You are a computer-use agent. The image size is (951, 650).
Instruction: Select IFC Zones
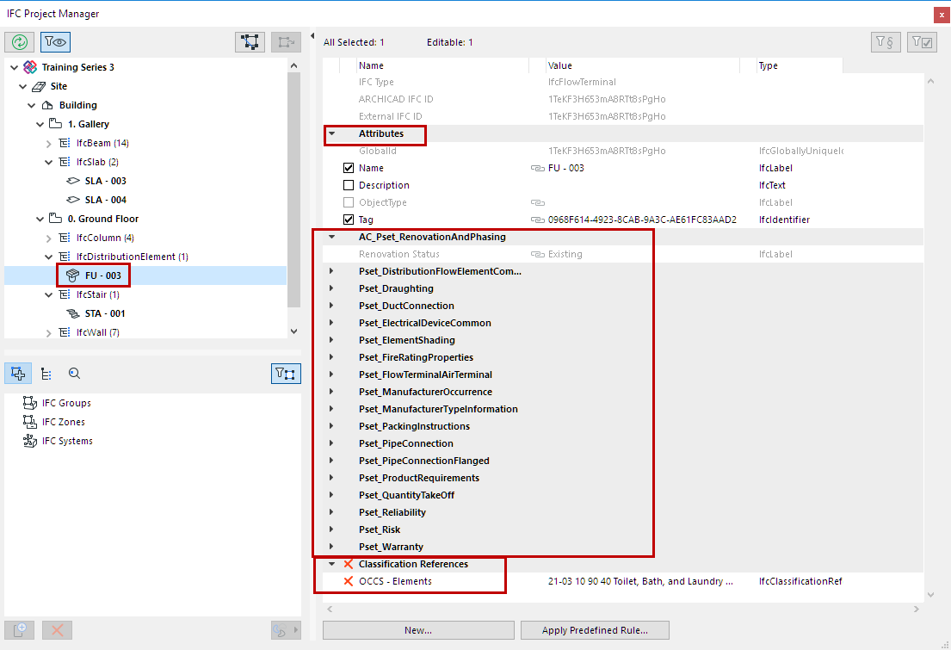[x=63, y=422]
